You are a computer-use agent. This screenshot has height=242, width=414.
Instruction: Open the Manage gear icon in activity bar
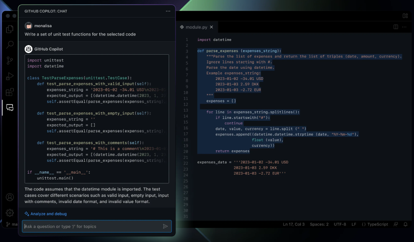point(10,213)
